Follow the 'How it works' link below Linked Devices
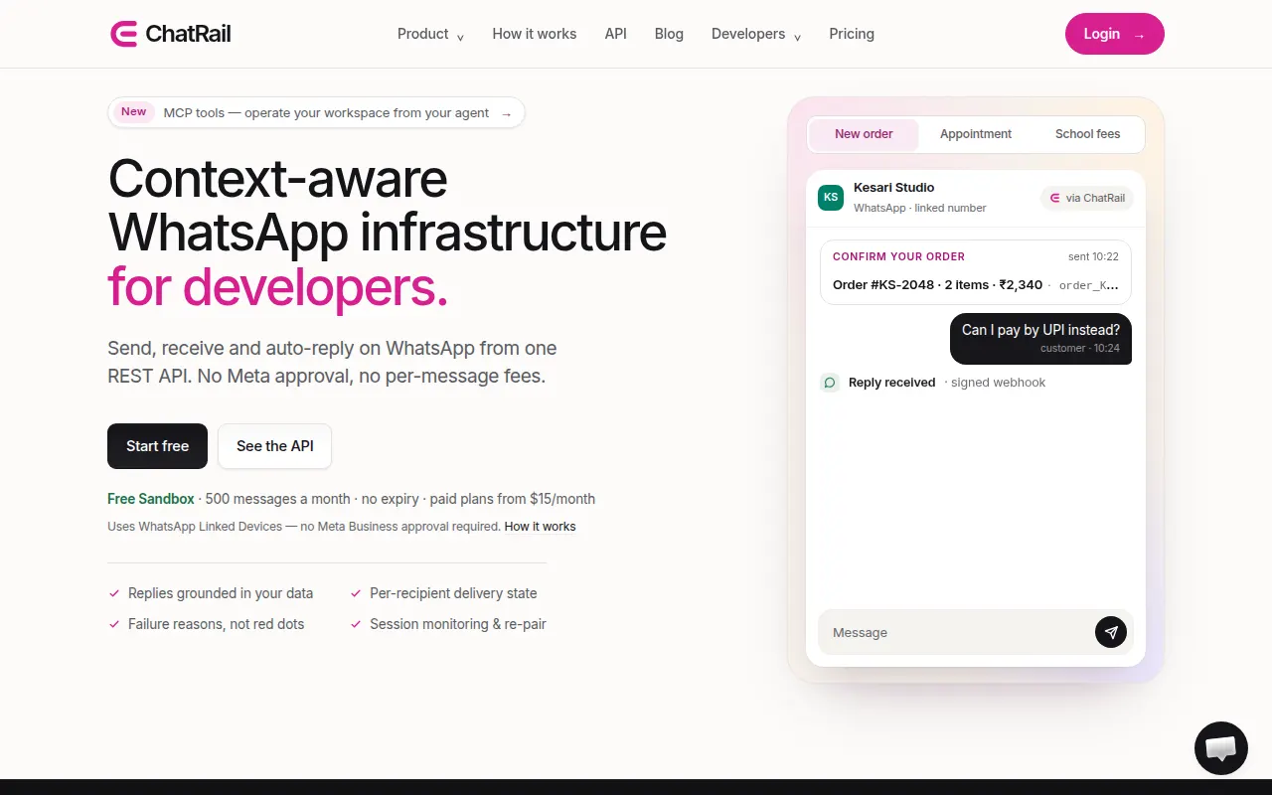The image size is (1272, 795). point(541,527)
